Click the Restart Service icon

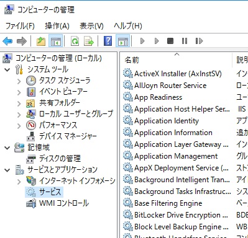click(199, 41)
